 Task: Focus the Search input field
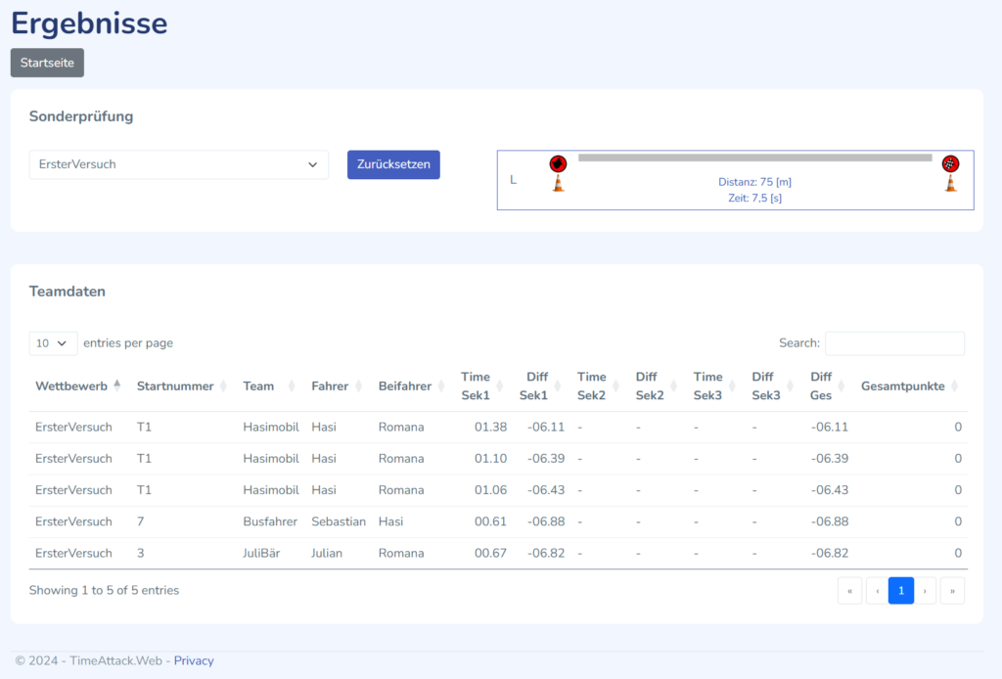pos(894,343)
